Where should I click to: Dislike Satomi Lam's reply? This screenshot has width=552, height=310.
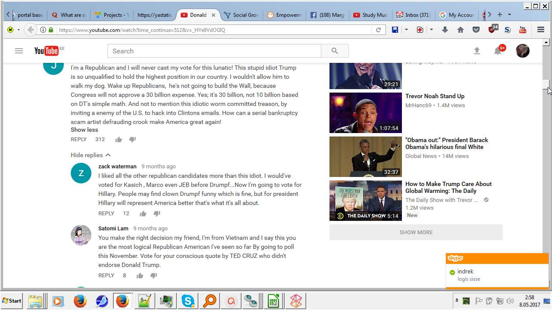coord(154,276)
